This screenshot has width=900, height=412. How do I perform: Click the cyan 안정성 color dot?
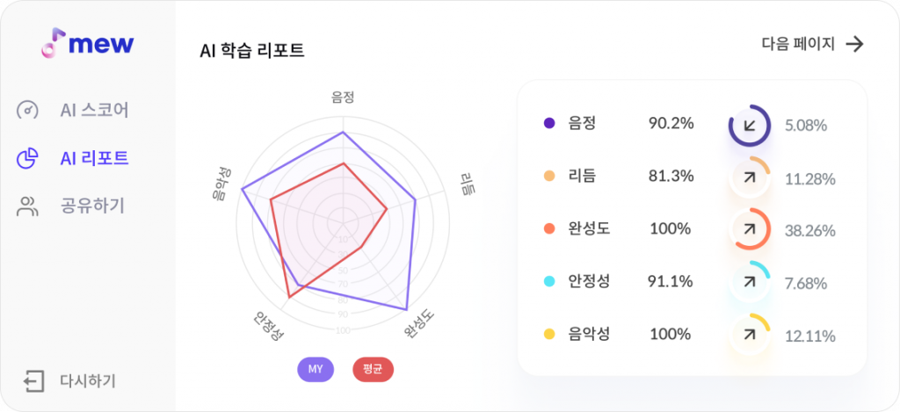pos(549,282)
